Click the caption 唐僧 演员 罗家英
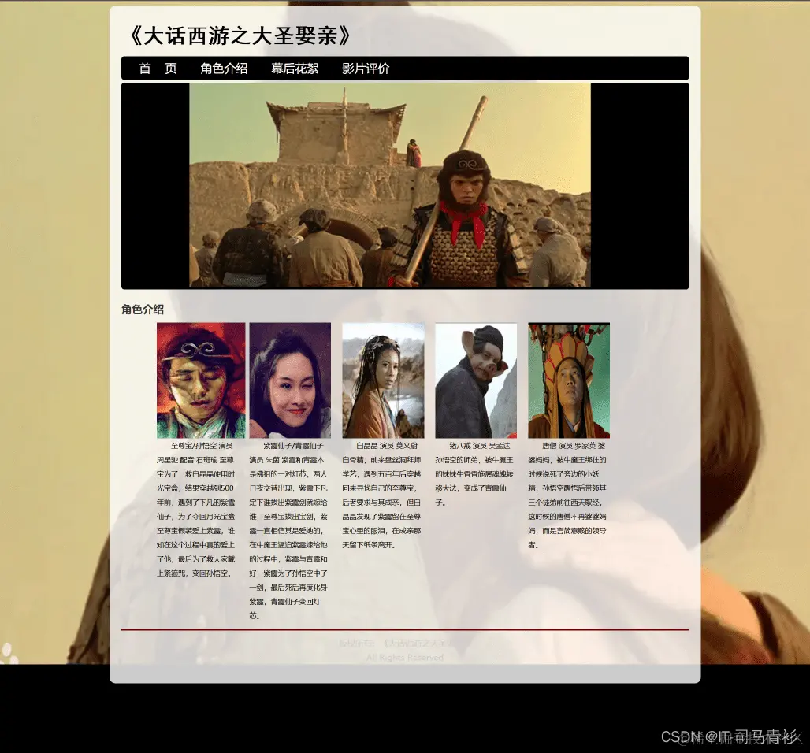The height and width of the screenshot is (753, 810). [569, 445]
